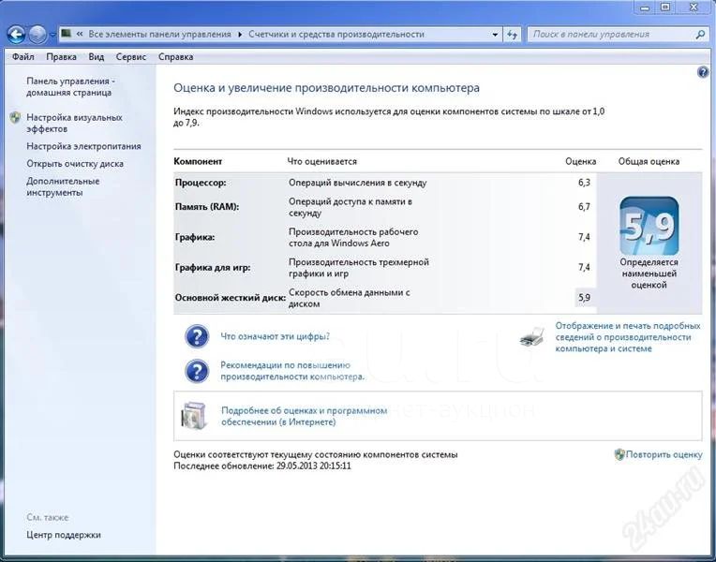The width and height of the screenshot is (716, 562).
Task: Click the highlighted 5,9 disk score cell
Action: coord(585,298)
